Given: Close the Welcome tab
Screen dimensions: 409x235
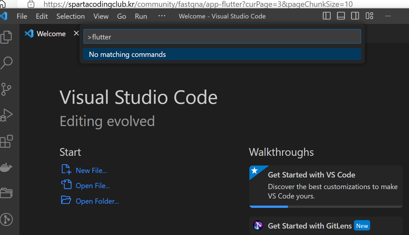Looking at the screenshot, I should 76,33.
